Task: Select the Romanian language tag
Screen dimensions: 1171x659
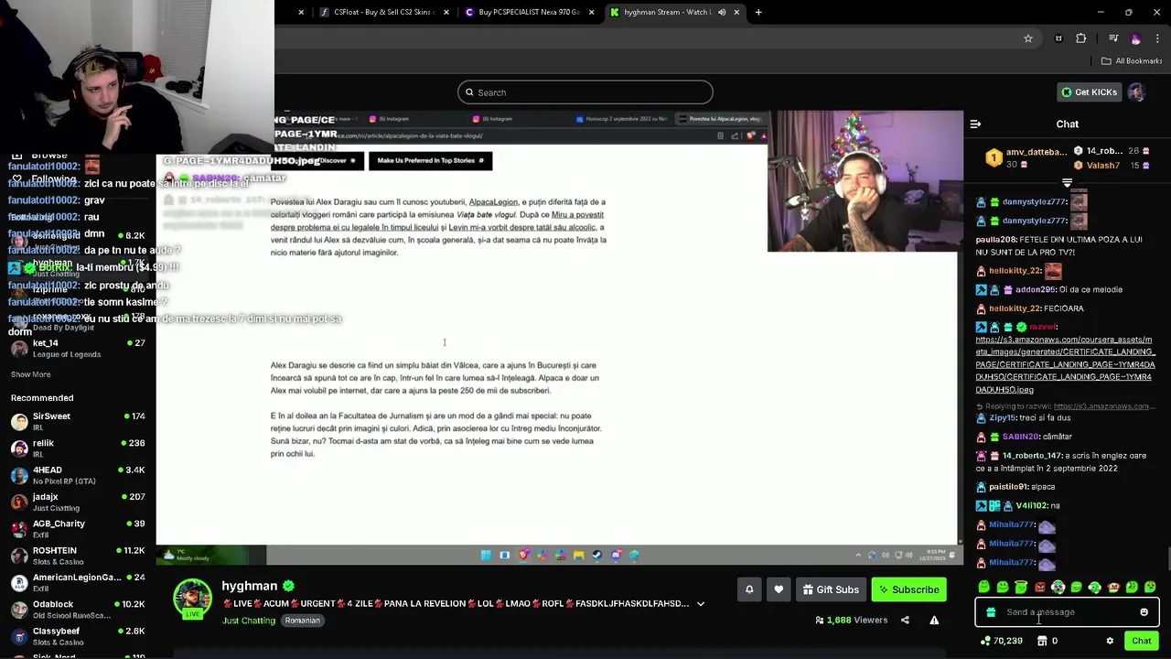Action: (x=302, y=621)
